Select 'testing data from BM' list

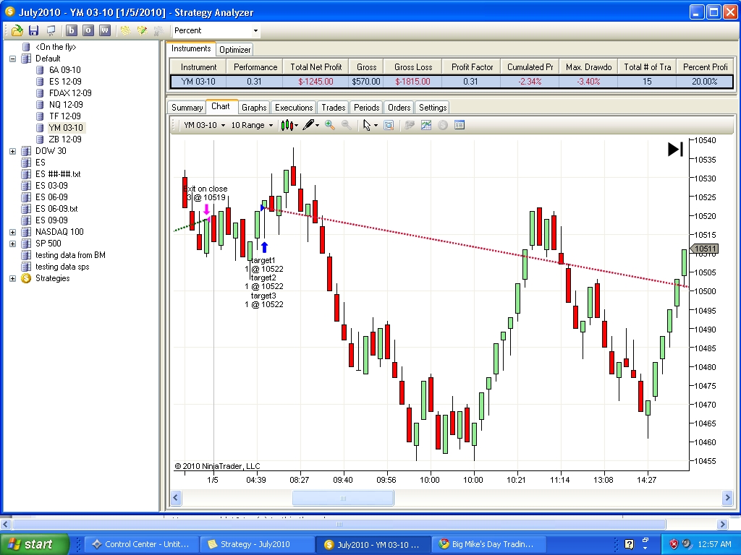tap(70, 255)
